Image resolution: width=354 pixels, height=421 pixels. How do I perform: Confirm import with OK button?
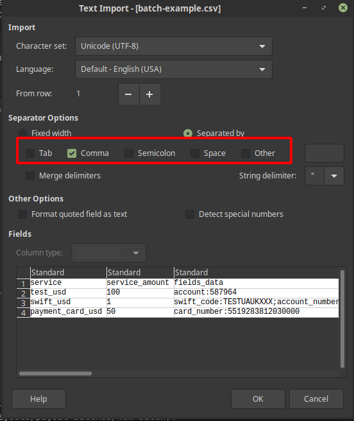pyautogui.click(x=258, y=399)
